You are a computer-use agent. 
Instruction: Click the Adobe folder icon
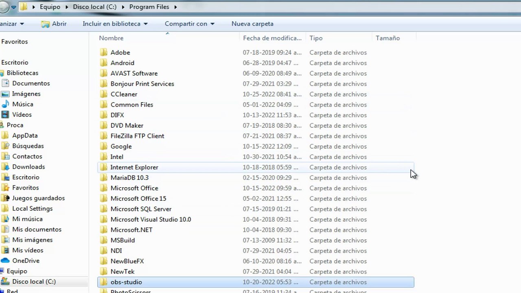pos(104,52)
